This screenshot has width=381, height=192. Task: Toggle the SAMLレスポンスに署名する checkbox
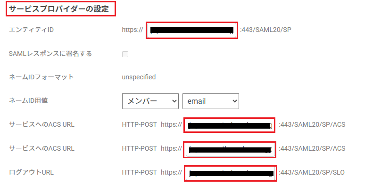[x=125, y=54]
